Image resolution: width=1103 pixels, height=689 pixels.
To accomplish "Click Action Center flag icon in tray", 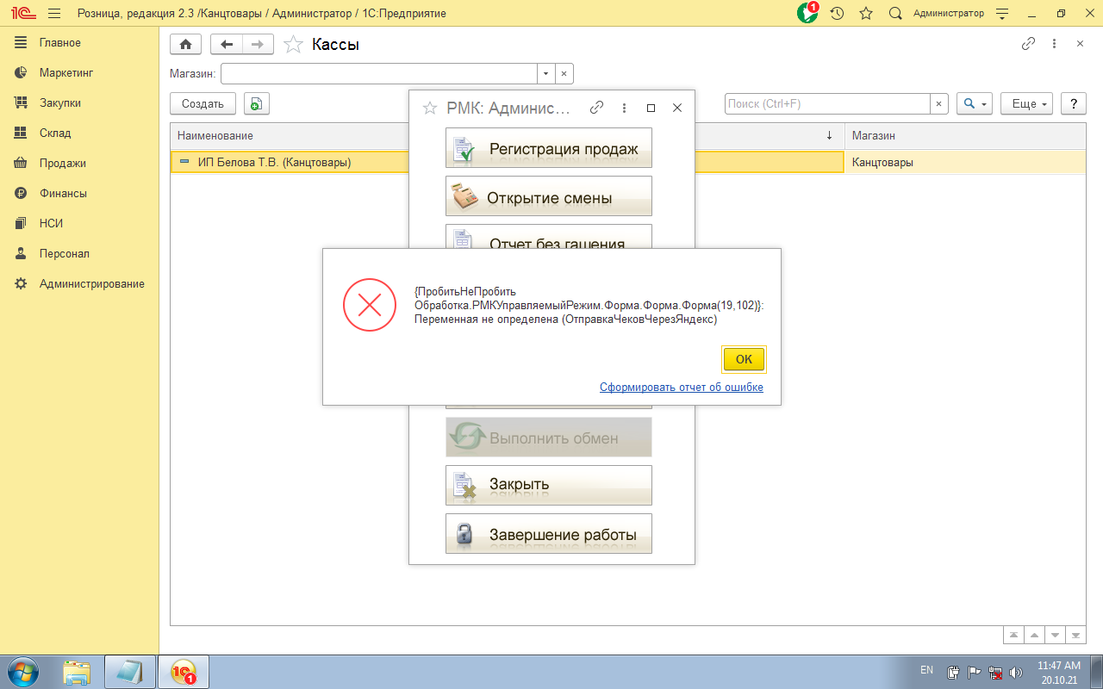I will coord(975,672).
